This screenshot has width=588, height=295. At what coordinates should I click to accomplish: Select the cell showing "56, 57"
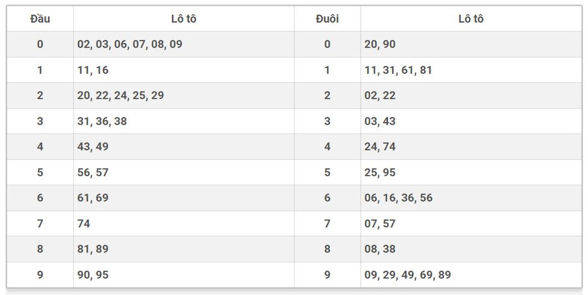click(x=93, y=172)
